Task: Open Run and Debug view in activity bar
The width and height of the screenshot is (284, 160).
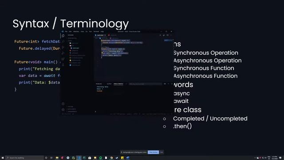Action: pyautogui.click(x=63, y=53)
